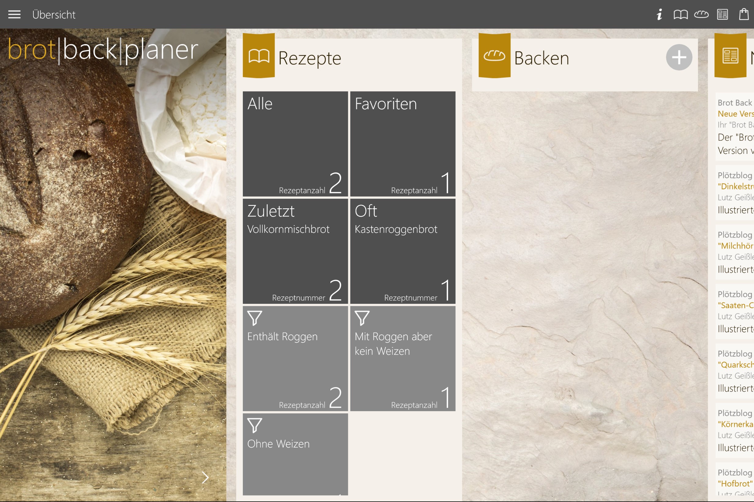754x502 pixels.
Task: Open the 'Oft' Kastenroggenbrot tile
Action: (402, 251)
